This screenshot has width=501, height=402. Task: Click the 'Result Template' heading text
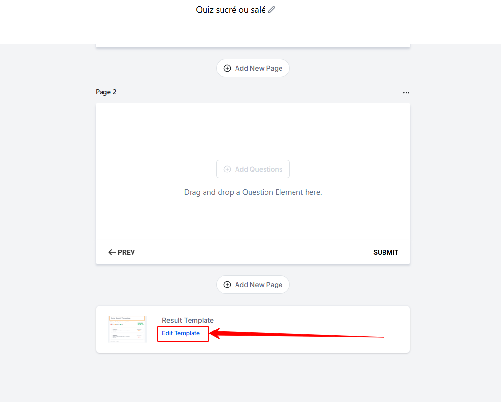(x=188, y=320)
